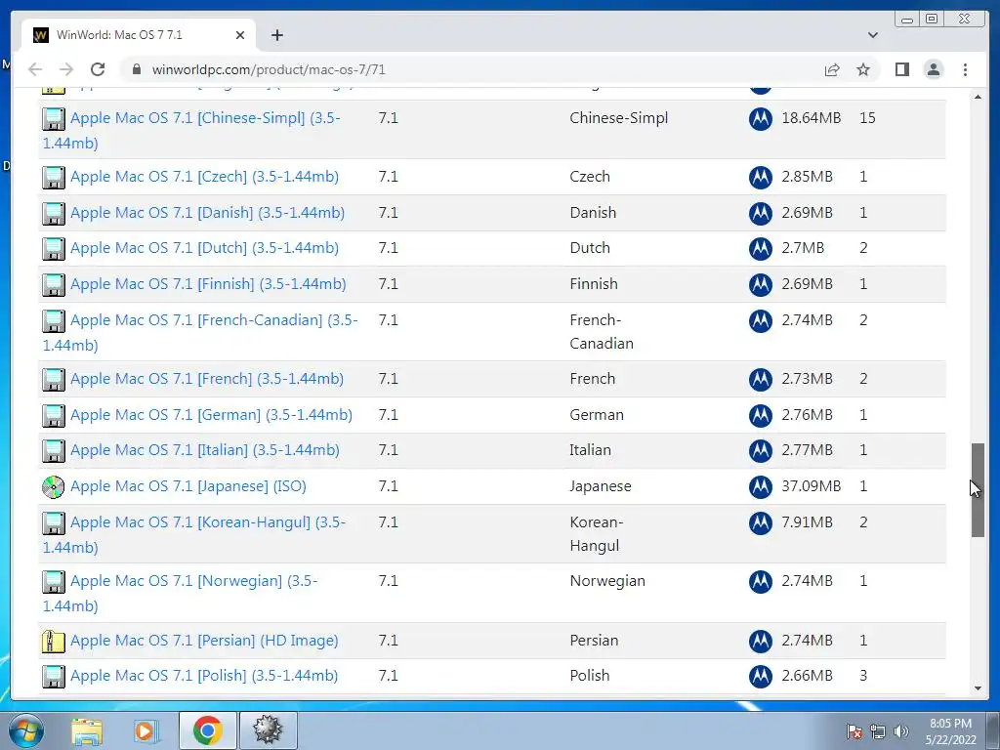Open the Action Center flag icon
1000x750 pixels.
point(854,731)
